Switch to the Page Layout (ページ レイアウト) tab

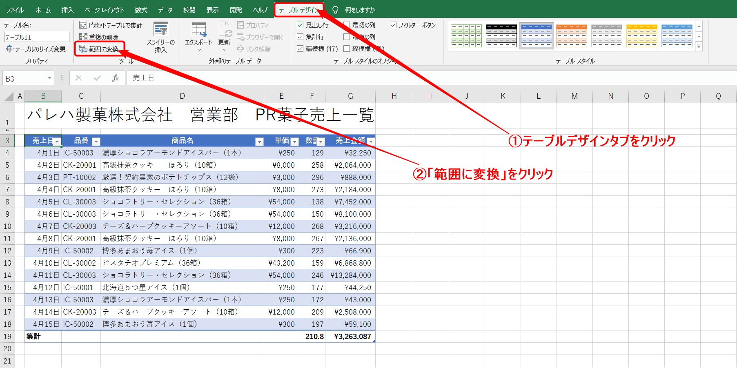[x=104, y=10]
